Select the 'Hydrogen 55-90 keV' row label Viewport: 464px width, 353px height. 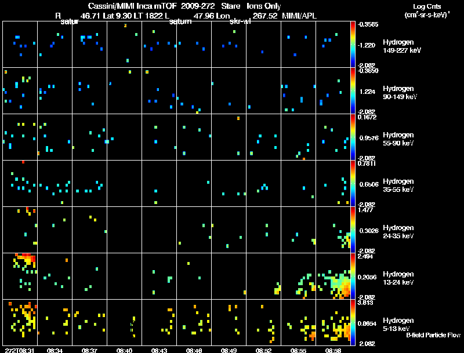point(398,139)
